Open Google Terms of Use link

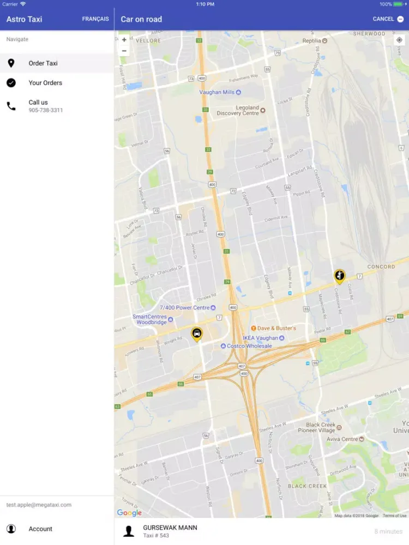(394, 516)
